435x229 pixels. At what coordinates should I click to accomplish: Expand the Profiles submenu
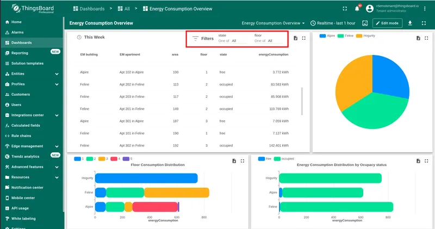pos(57,84)
